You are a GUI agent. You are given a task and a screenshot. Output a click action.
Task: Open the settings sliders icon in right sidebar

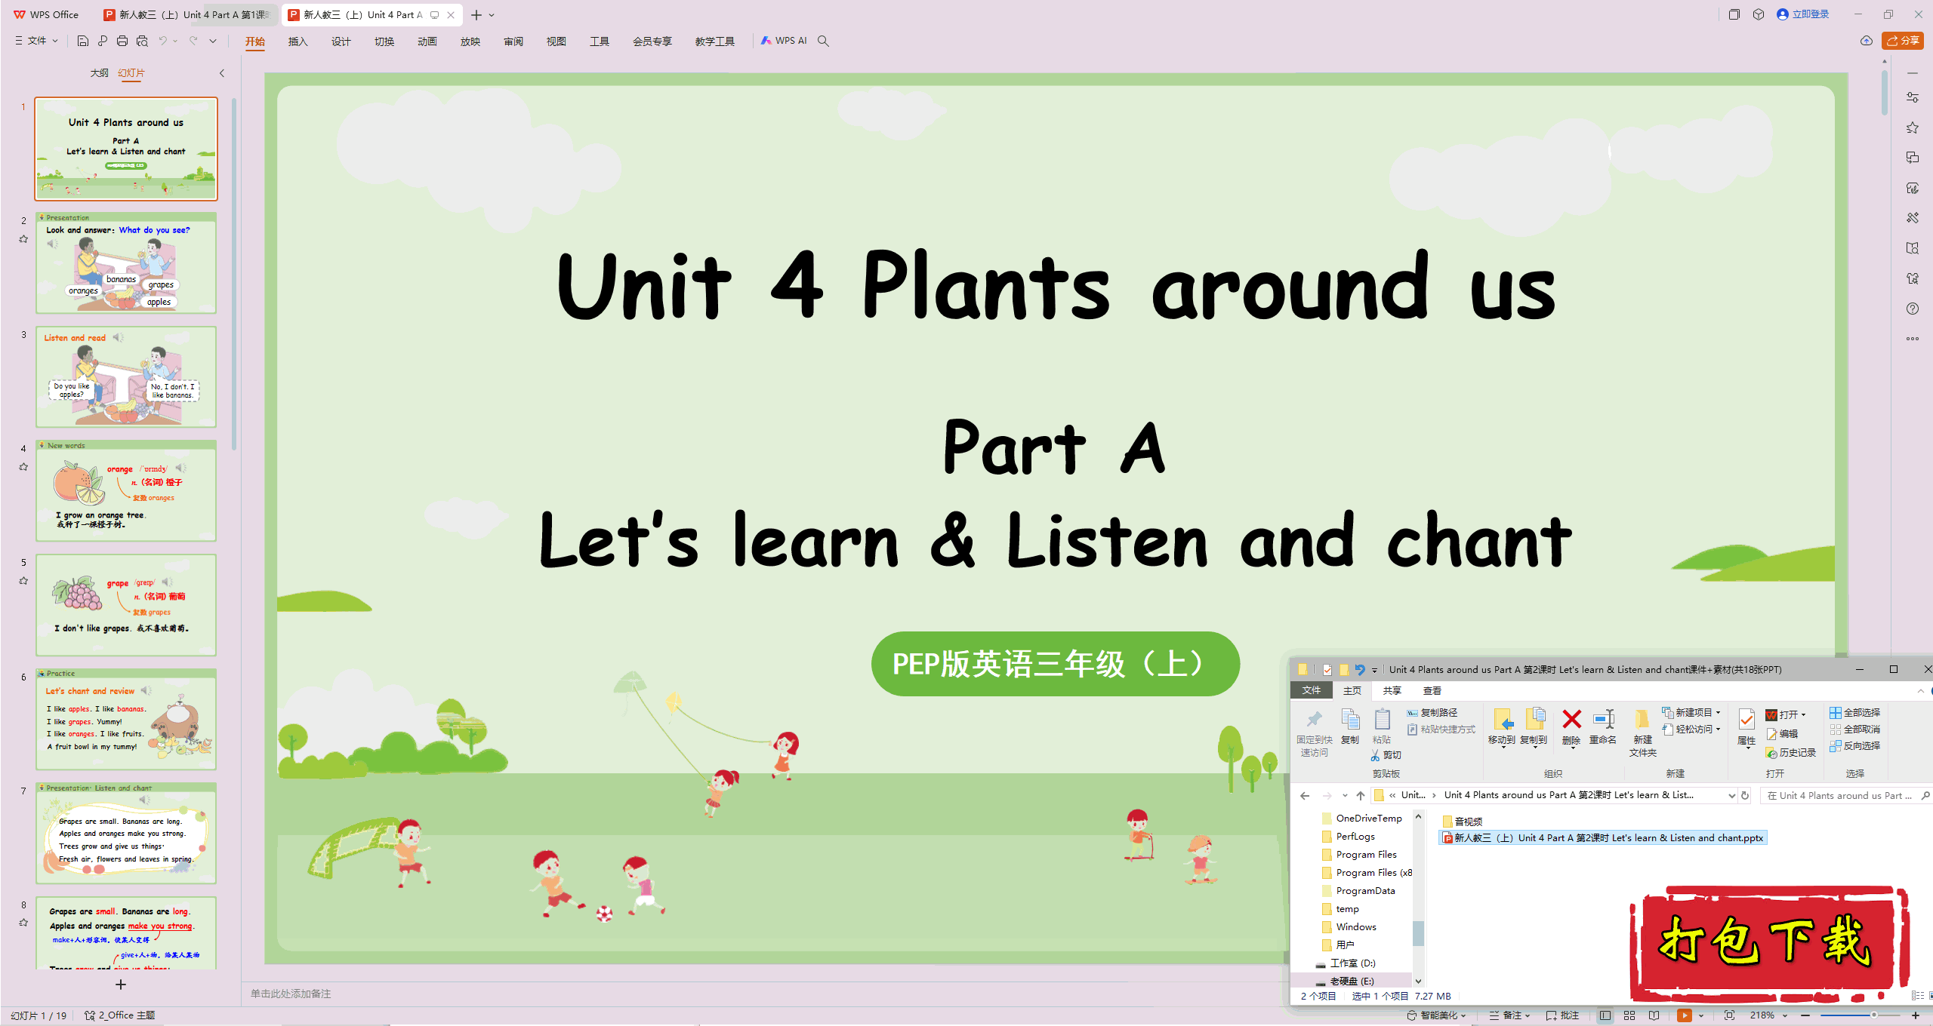pos(1912,97)
